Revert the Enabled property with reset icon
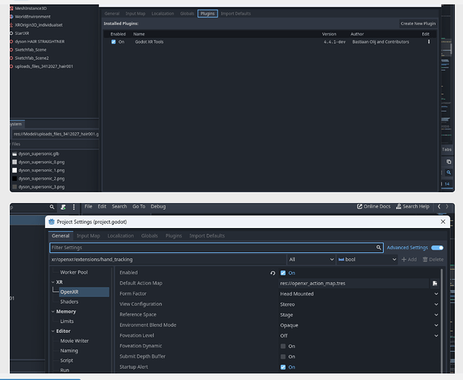 [272, 272]
